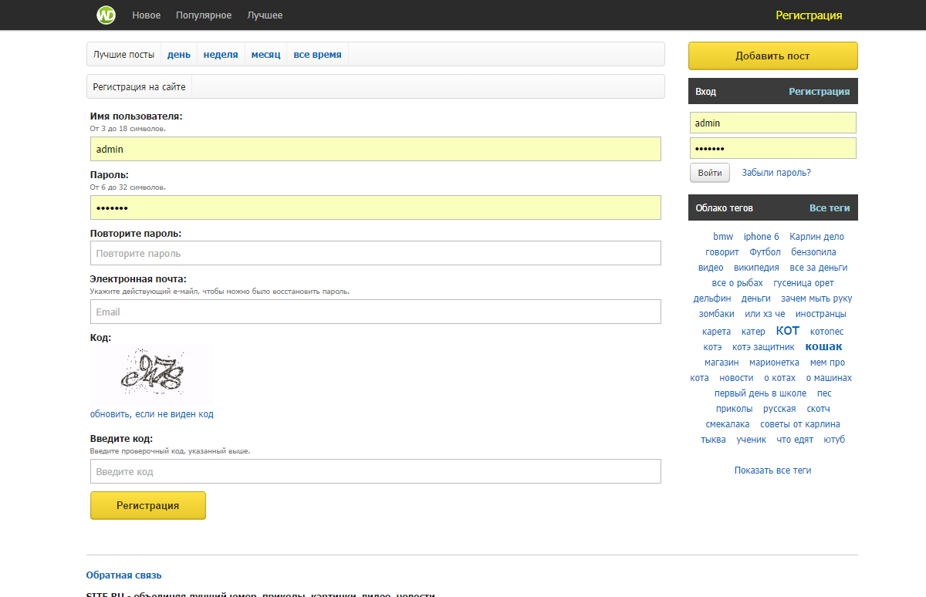Select the месяц tab
The image size is (926, 597).
point(265,55)
